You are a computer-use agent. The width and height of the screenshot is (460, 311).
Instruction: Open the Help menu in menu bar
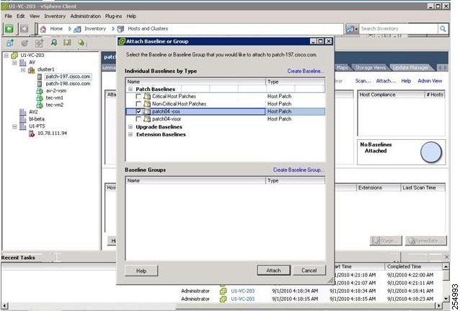131,16
